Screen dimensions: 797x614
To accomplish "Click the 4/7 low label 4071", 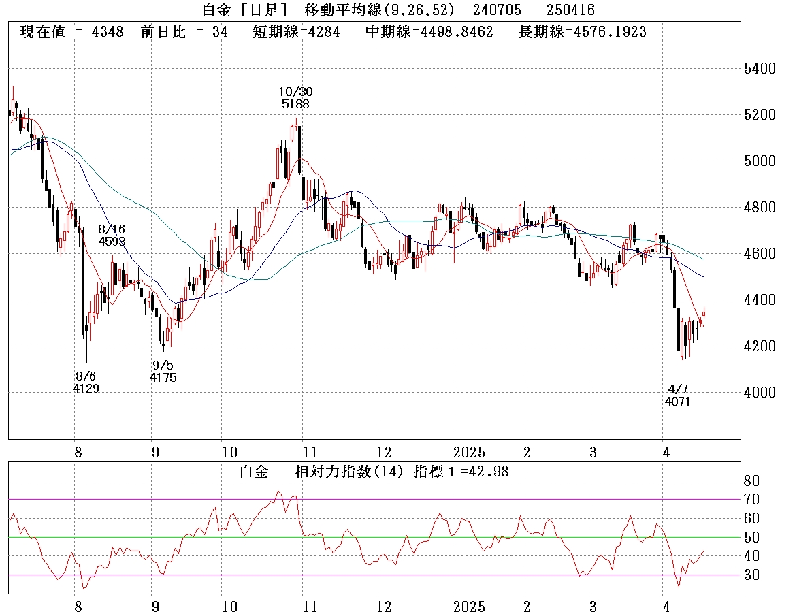I will click(678, 401).
